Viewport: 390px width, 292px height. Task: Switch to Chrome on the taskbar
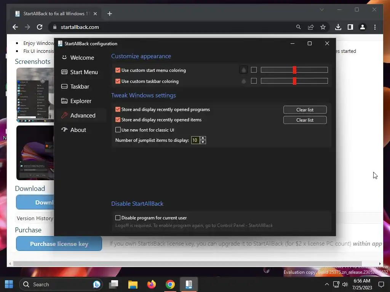(x=170, y=284)
